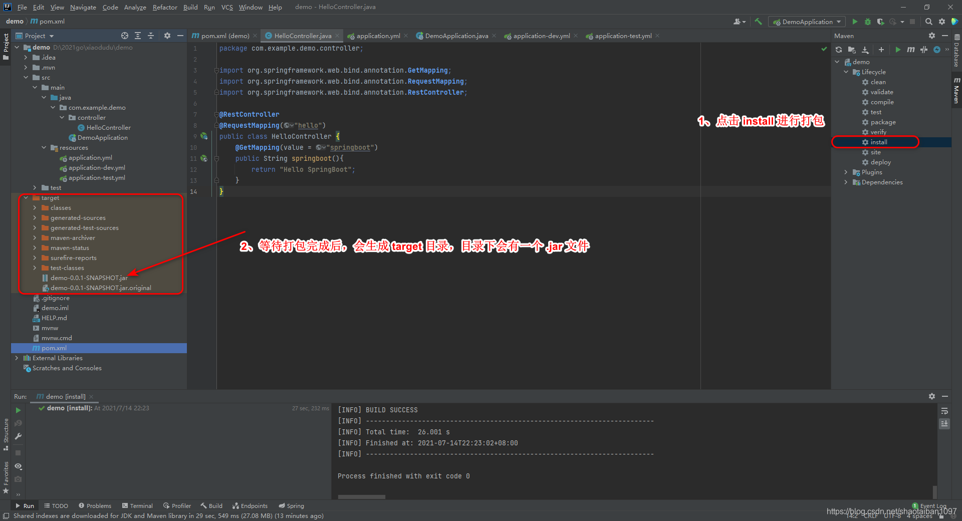The image size is (962, 521).
Task: Toggle Maven offline mode
Action: tap(924, 50)
